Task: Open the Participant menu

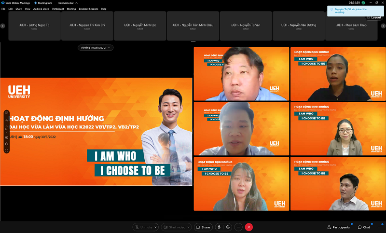Action: [x=58, y=9]
